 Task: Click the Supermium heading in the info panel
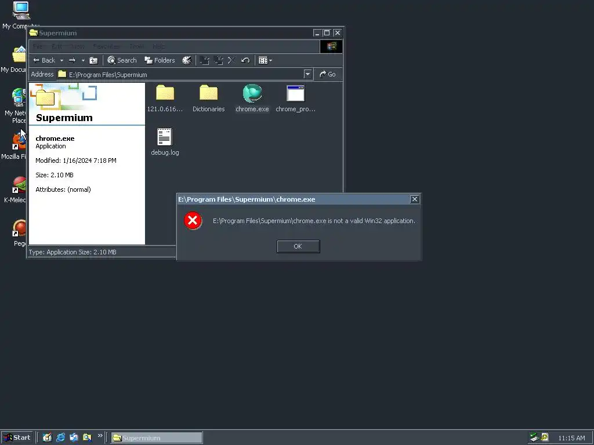click(x=64, y=118)
